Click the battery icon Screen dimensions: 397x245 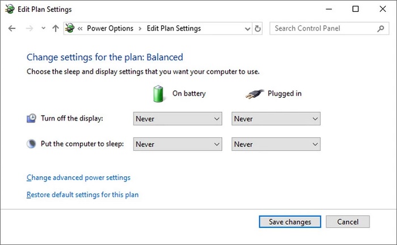coord(158,94)
